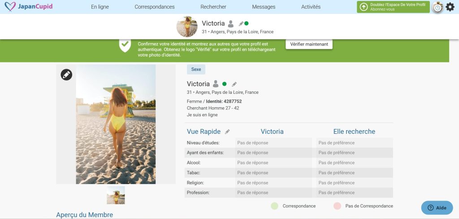Click the Aide help button

point(437,208)
